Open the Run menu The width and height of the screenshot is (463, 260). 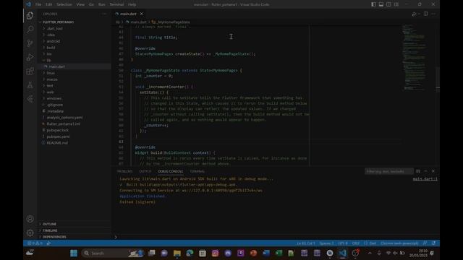(101, 4)
